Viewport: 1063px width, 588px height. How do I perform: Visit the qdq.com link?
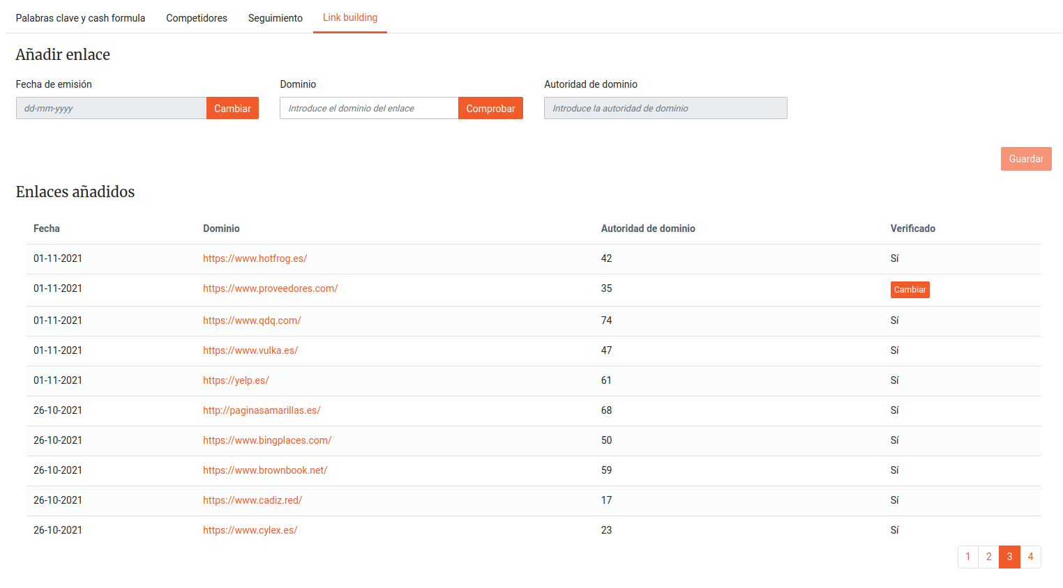coord(252,320)
